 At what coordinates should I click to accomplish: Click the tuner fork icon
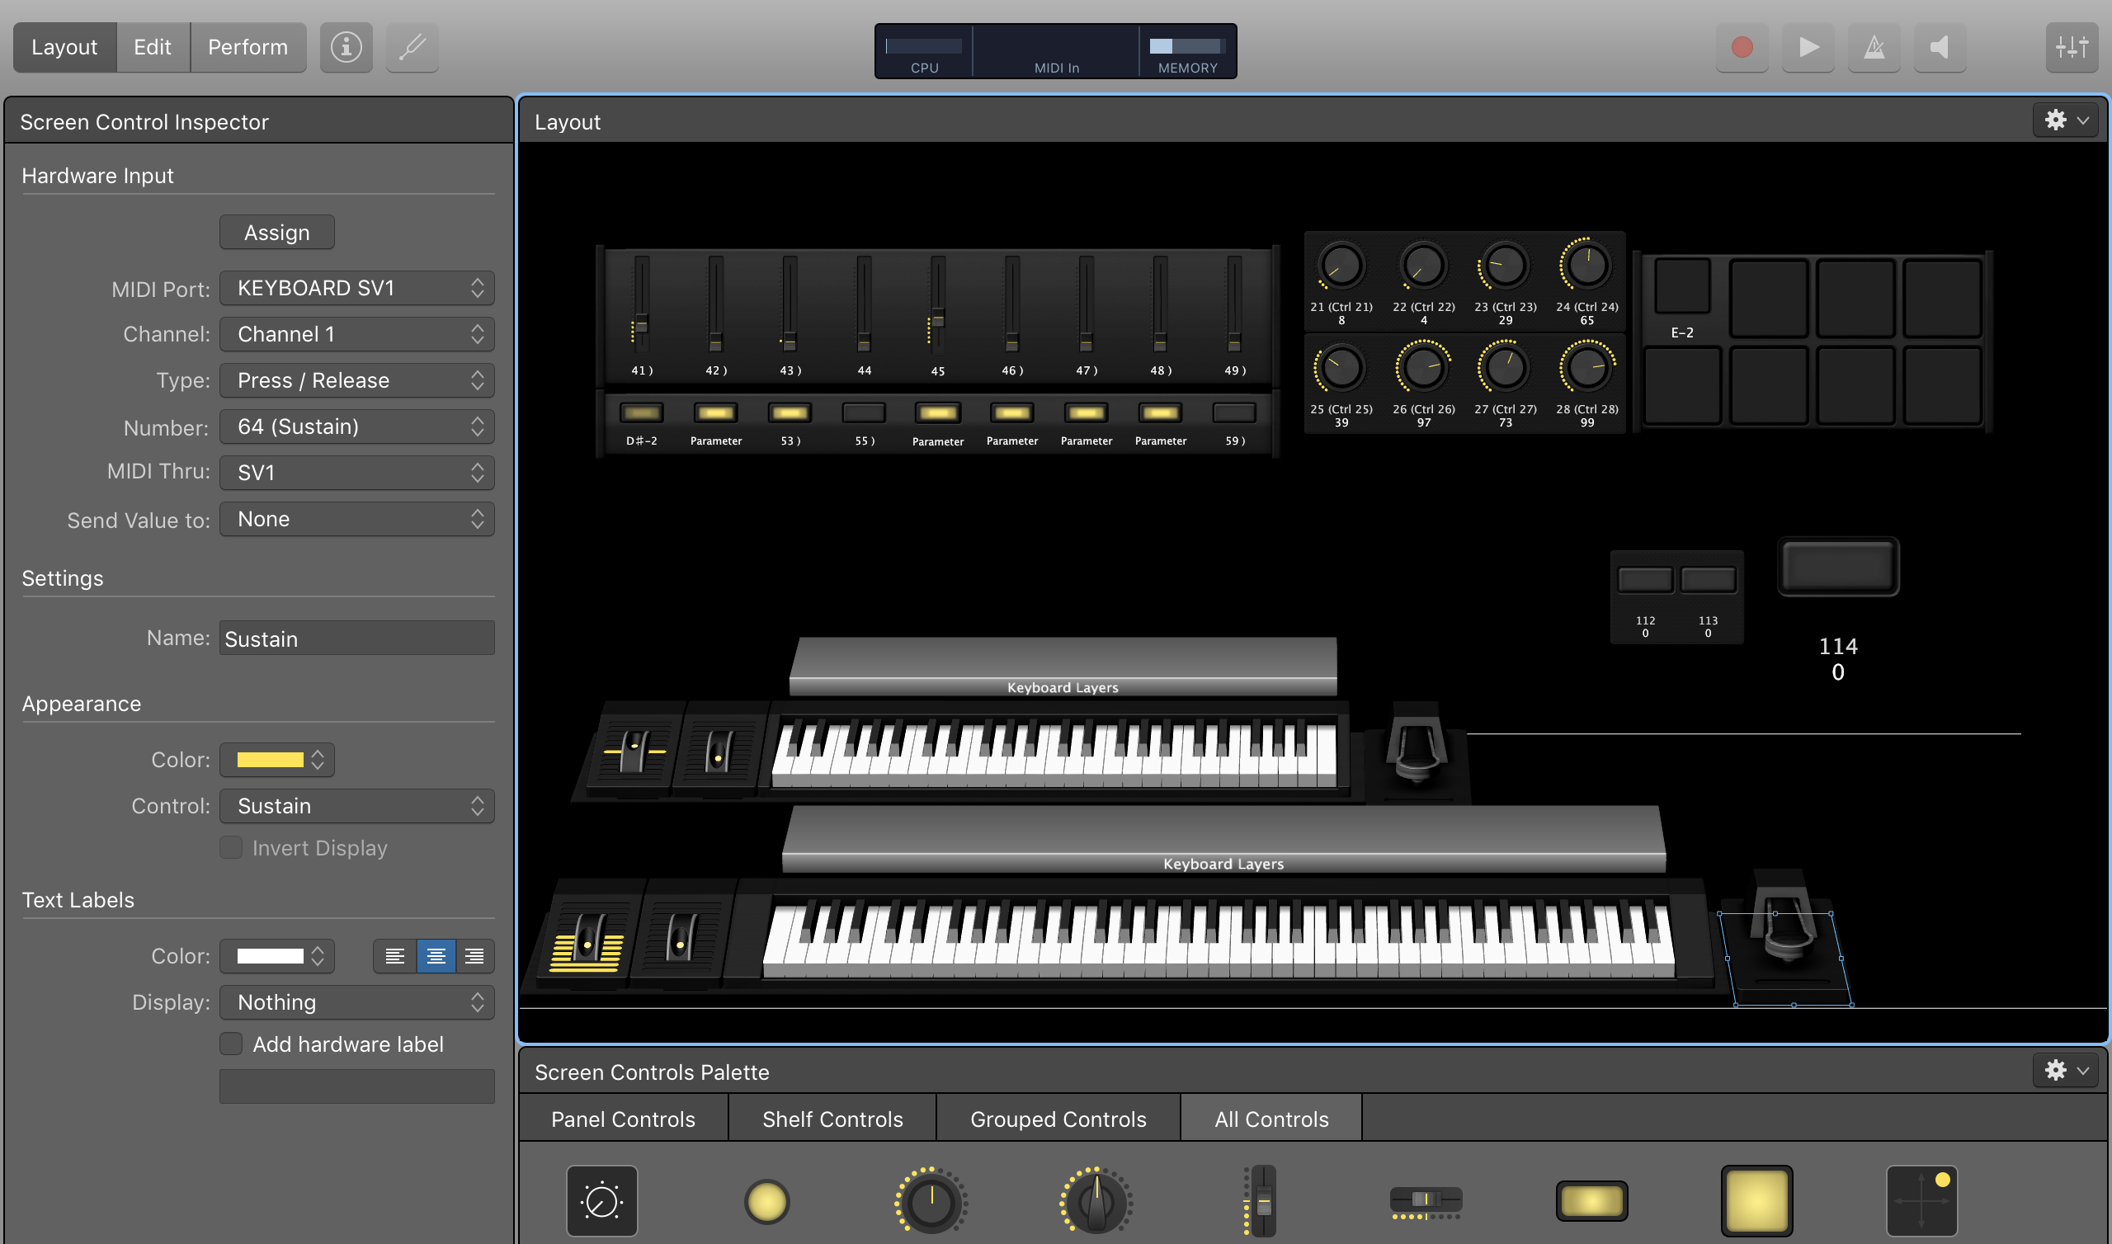[412, 47]
